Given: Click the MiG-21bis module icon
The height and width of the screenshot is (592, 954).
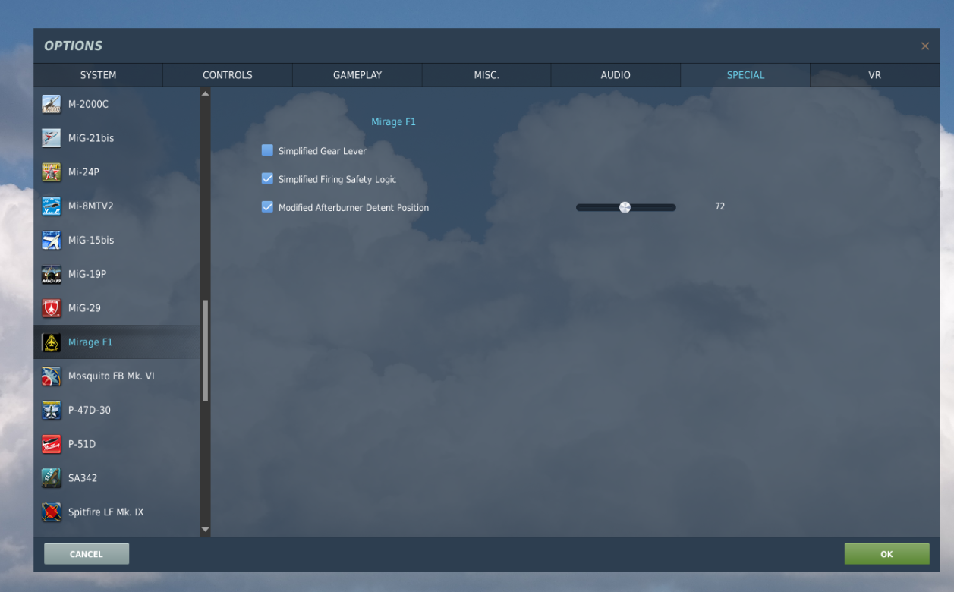Looking at the screenshot, I should pyautogui.click(x=51, y=138).
